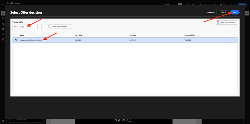Select the vangeluw - CitiSignal Decision name
The width and height of the screenshot is (250, 124).
click(31, 40)
